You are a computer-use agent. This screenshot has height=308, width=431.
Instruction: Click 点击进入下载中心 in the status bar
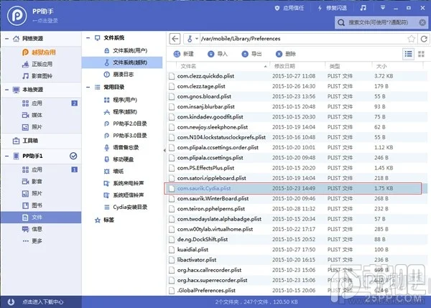(42, 302)
